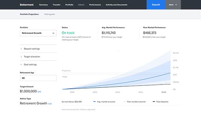Go to the Transfer page
Screen dimensions: 201x129
pyautogui.click(x=56, y=5)
